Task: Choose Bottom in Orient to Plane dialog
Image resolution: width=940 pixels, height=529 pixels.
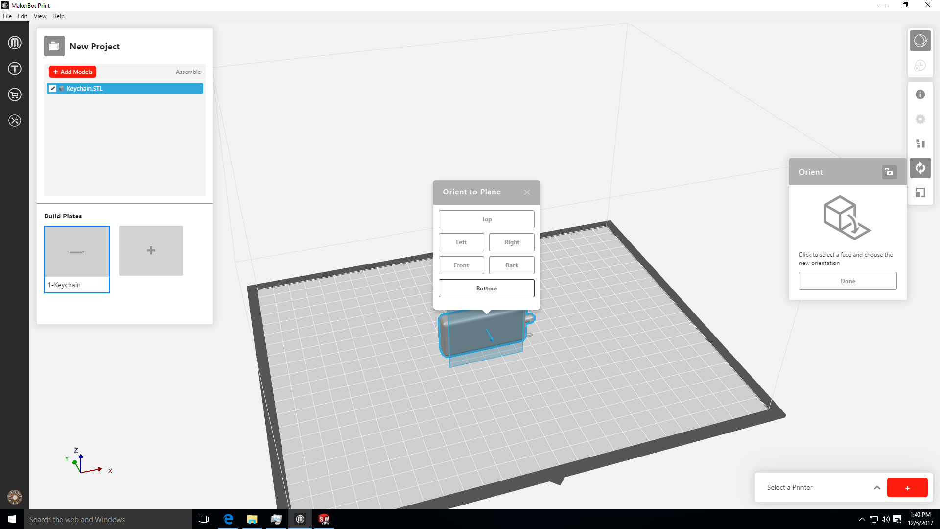Action: tap(486, 288)
